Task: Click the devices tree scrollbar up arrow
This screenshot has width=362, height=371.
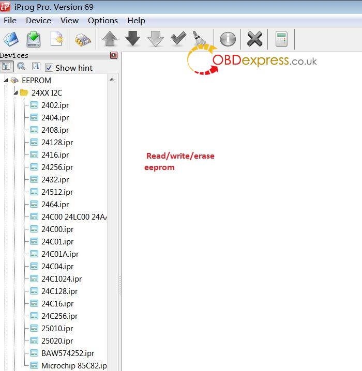Action: click(112, 80)
